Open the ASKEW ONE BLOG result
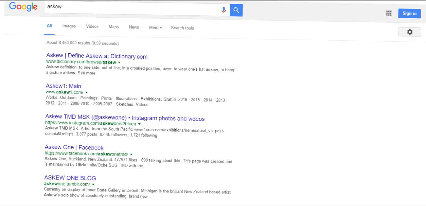The height and width of the screenshot is (206, 426). (x=70, y=178)
